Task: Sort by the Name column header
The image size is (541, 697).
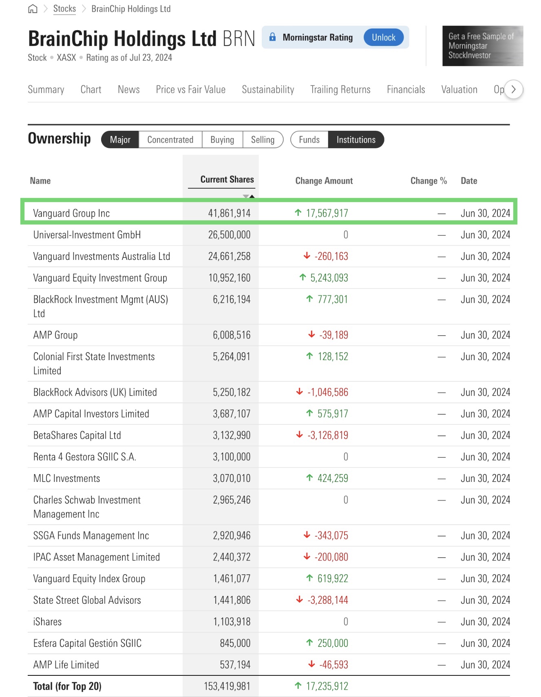Action: point(40,181)
